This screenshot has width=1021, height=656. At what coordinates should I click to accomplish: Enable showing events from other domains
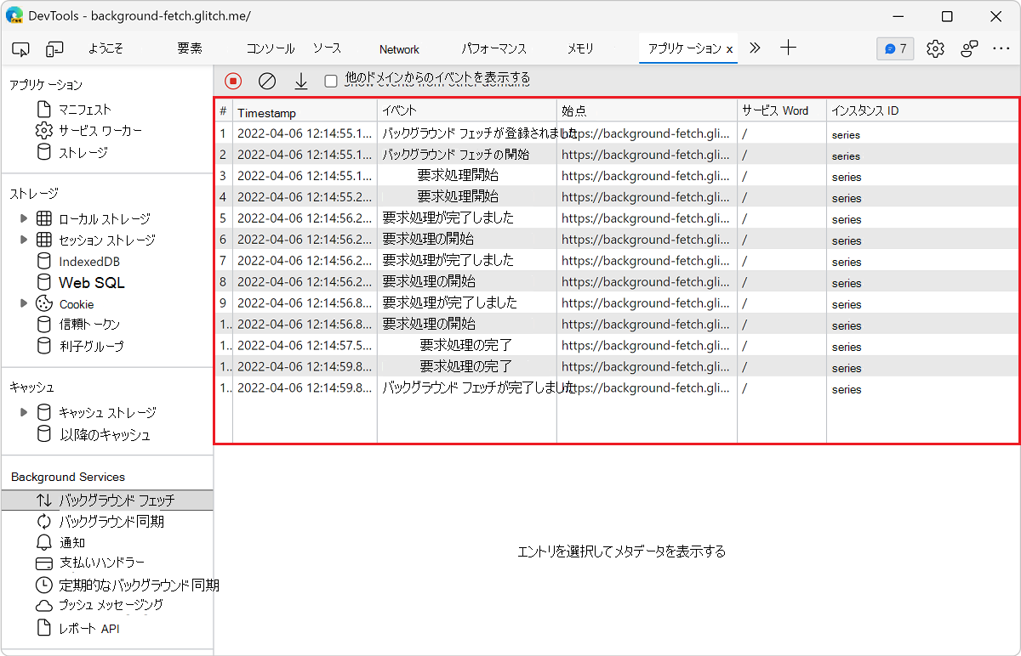pos(331,81)
